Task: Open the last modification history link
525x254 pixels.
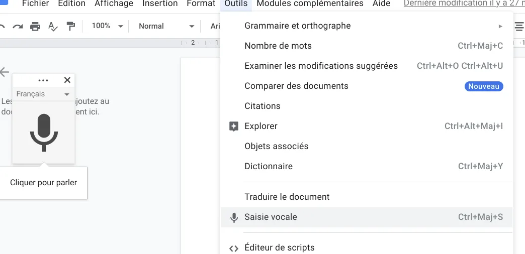Action: point(464,4)
